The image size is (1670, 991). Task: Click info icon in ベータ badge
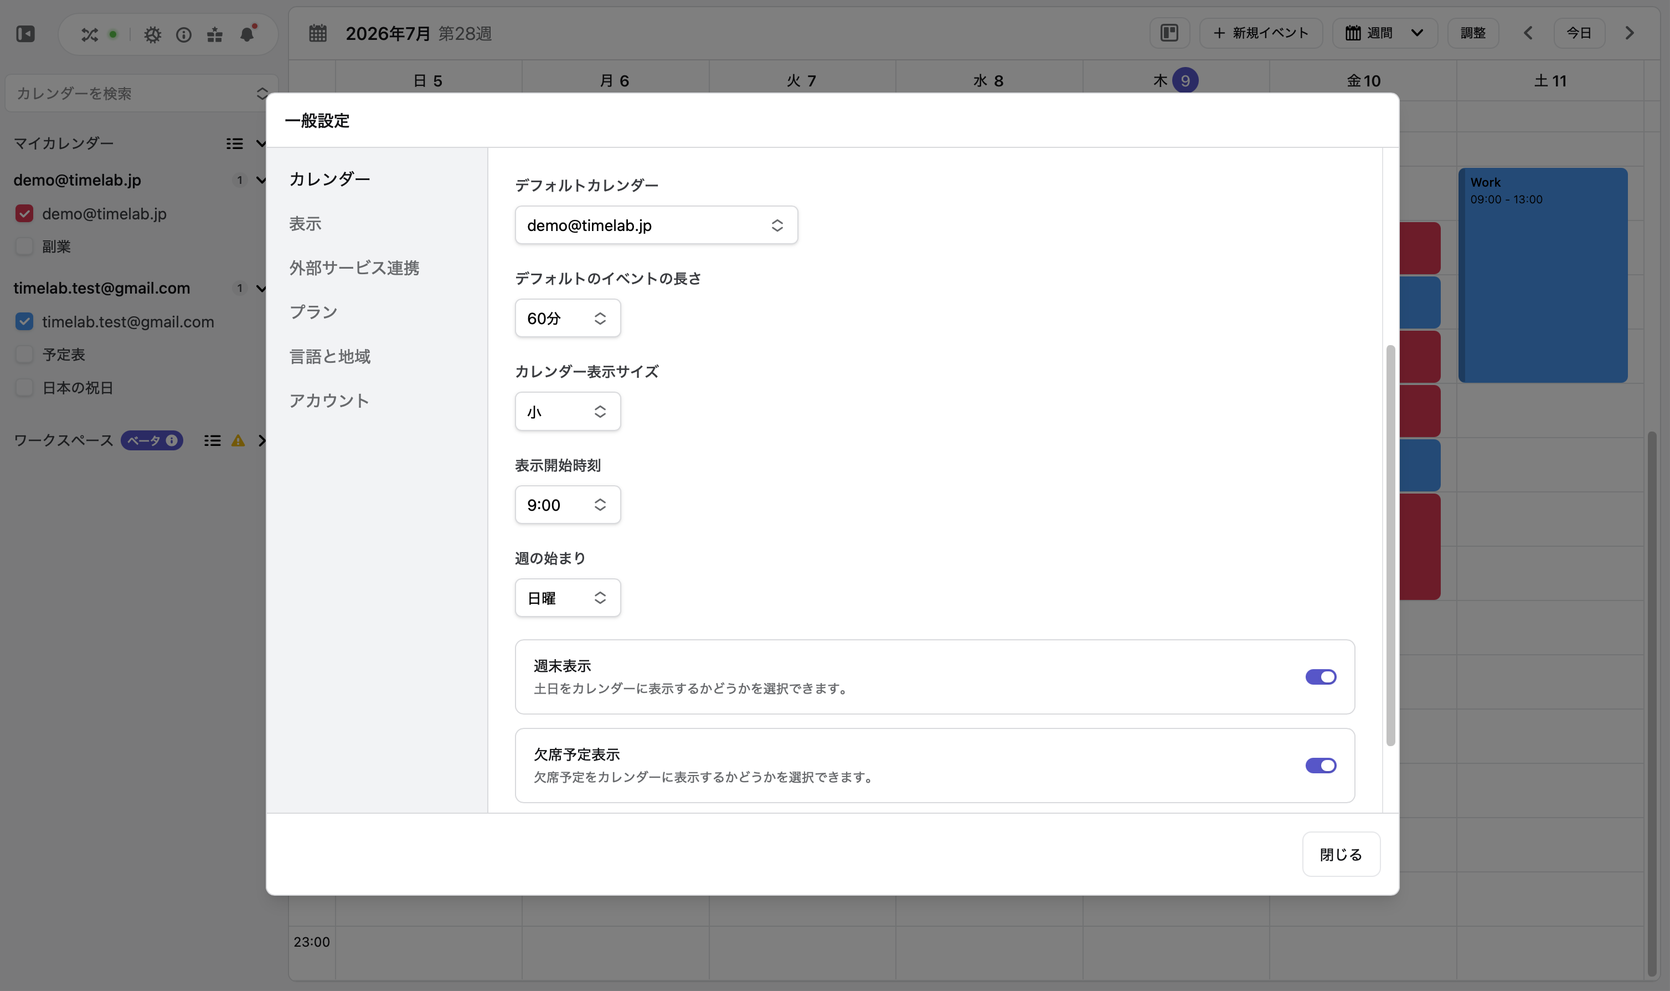[172, 441]
